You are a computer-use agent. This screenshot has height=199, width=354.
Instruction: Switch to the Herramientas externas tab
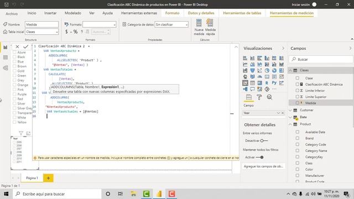(139, 13)
